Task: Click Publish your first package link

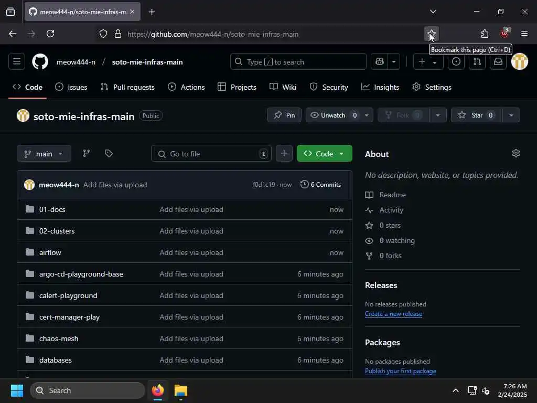Action: pyautogui.click(x=401, y=371)
